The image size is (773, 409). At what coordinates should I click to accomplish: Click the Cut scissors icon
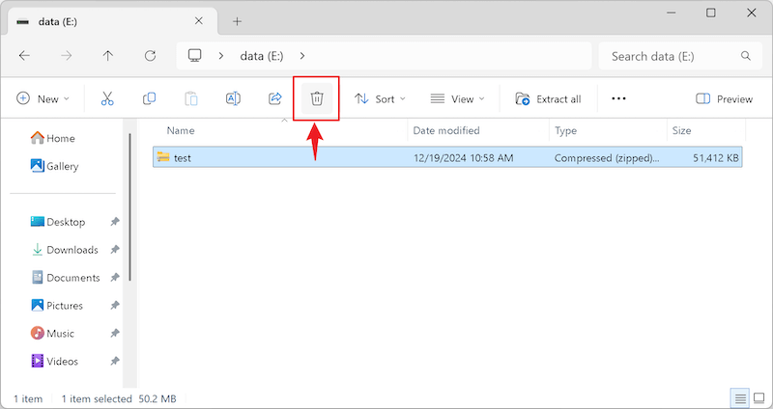107,99
